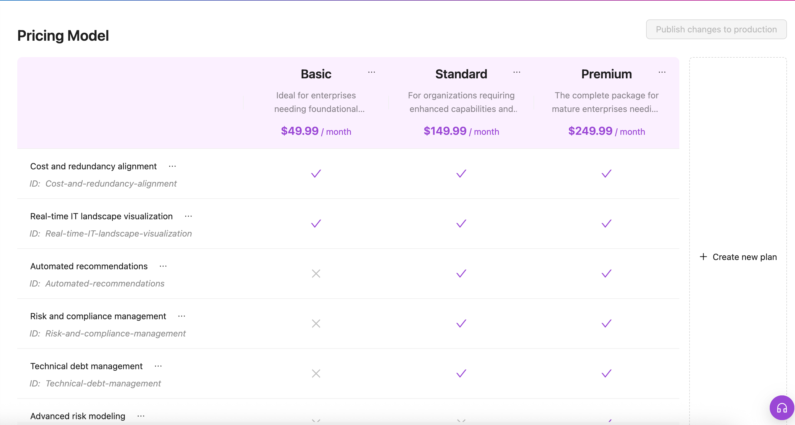The width and height of the screenshot is (795, 425).
Task: Enable Risk and compliance management for Basic
Action: coord(316,324)
